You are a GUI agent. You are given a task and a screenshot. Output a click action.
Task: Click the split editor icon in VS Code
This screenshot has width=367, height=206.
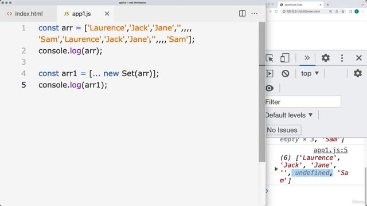click(242, 14)
